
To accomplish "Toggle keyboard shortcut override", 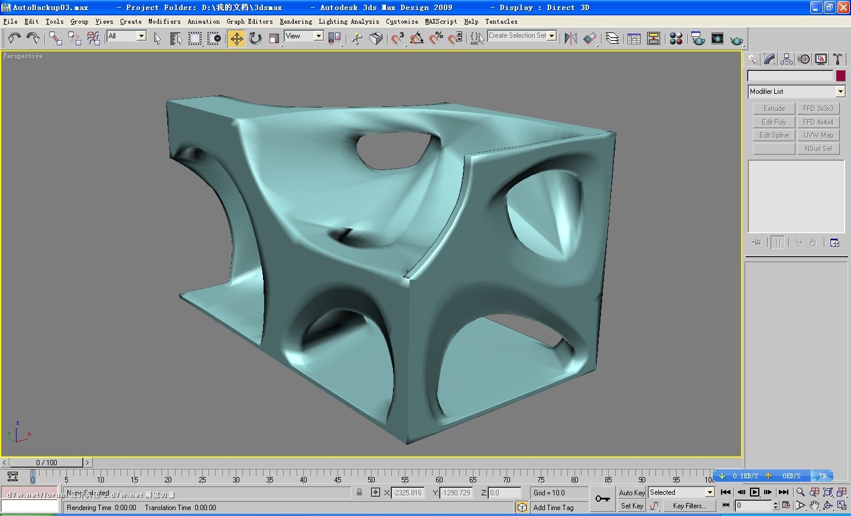I will click(376, 38).
